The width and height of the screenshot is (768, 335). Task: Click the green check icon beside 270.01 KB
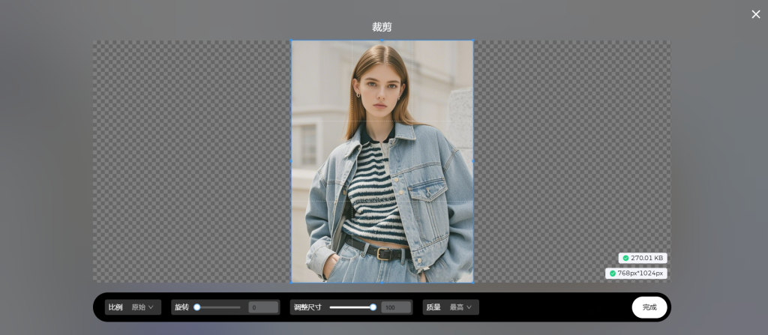click(625, 258)
